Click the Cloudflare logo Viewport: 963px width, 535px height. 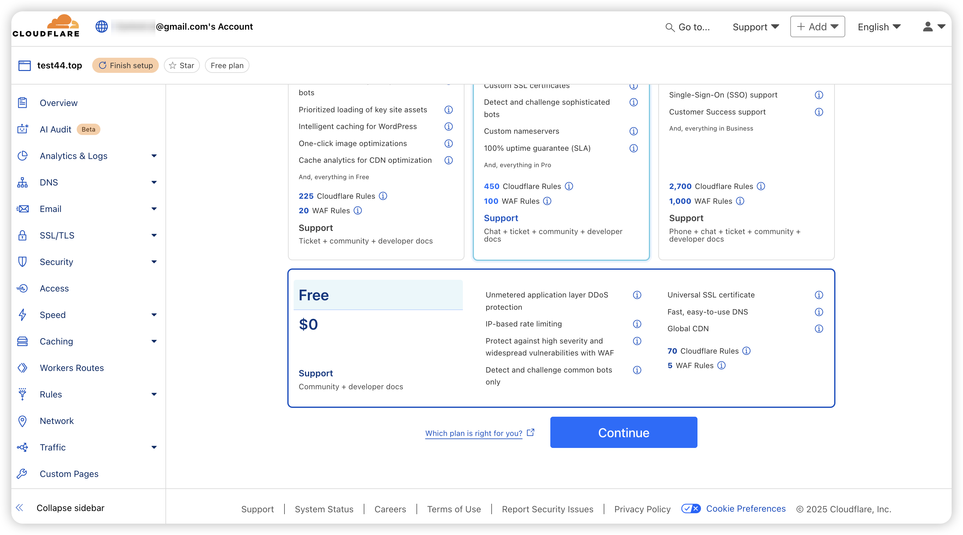pyautogui.click(x=46, y=26)
